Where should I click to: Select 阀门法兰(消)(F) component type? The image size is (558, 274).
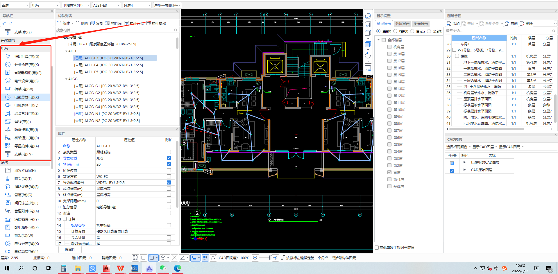(27, 203)
